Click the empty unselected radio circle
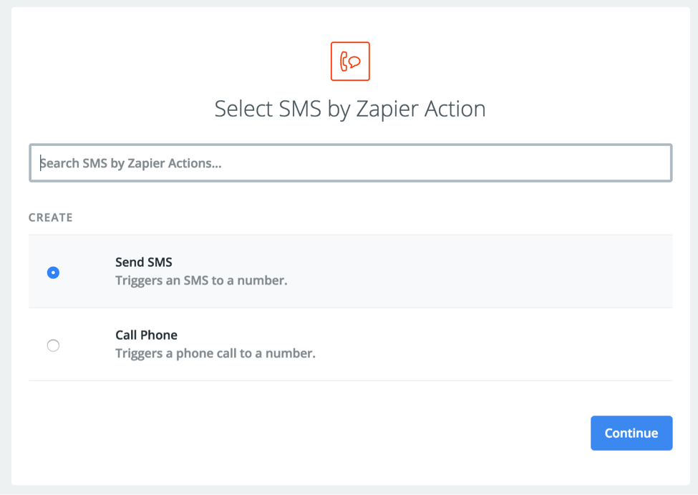This screenshot has width=698, height=495. (53, 345)
